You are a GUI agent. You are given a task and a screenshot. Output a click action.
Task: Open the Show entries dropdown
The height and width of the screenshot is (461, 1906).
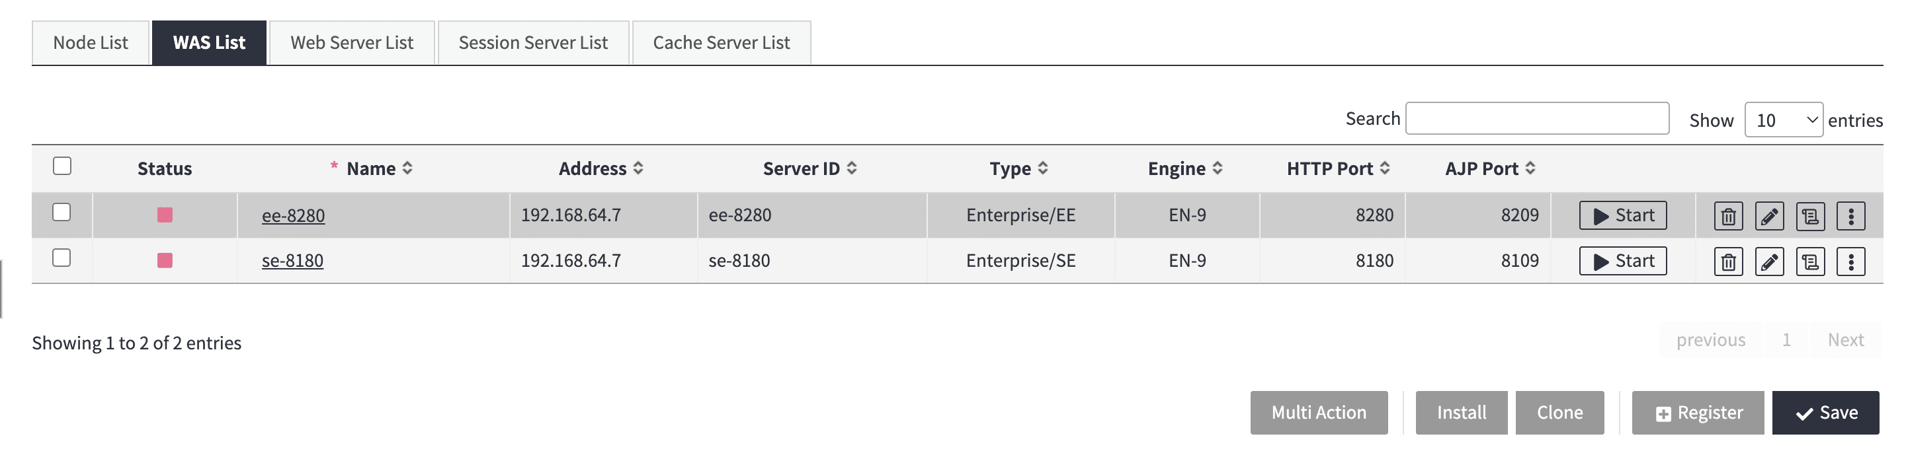coord(1784,120)
